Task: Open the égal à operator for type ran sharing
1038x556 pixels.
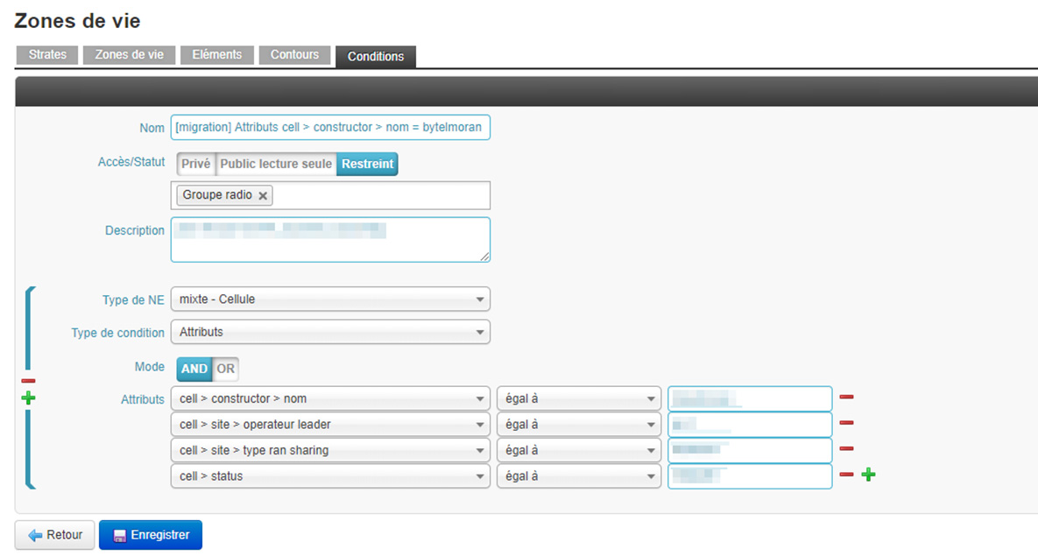Action: point(579,451)
